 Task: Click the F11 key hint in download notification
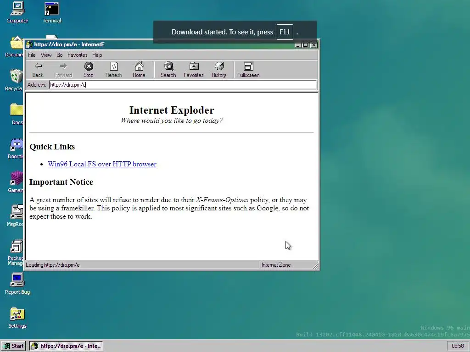click(x=285, y=32)
